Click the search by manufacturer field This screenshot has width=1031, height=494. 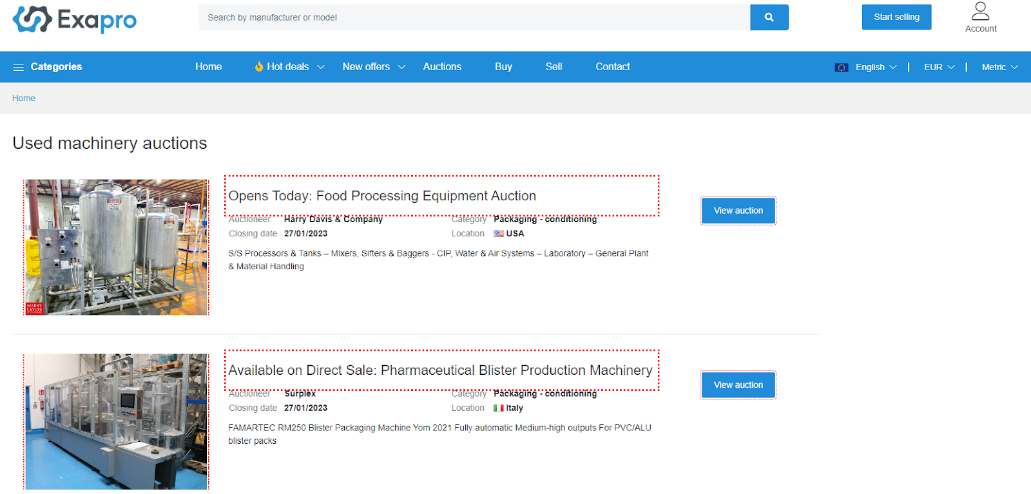coord(474,17)
